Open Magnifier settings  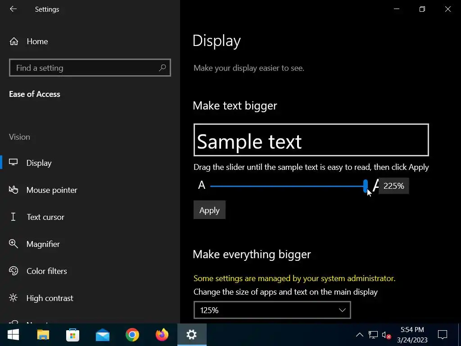[43, 244]
